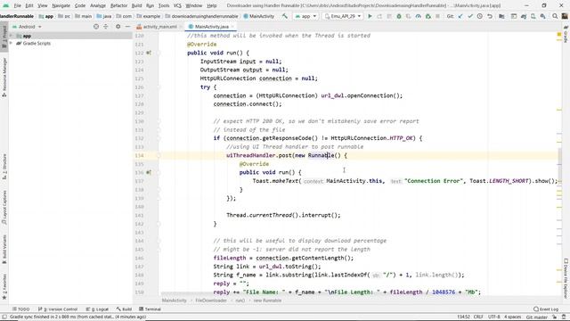The height and width of the screenshot is (321, 570).
Task: Click the override gutter marker at line 122
Action: 149,53
